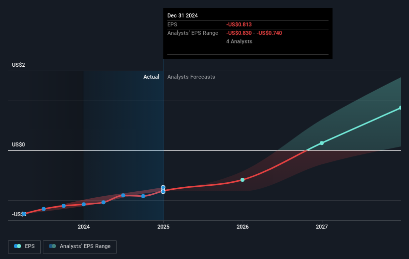
Task: Click the 2024 x-axis label
Action: pyautogui.click(x=84, y=227)
